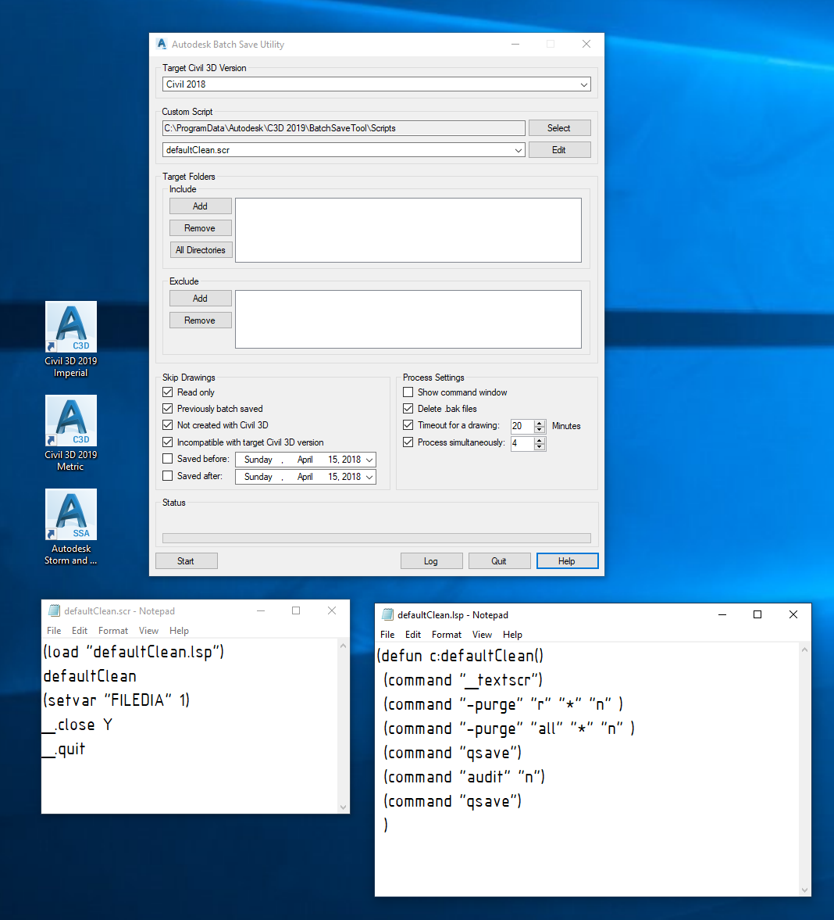Open the Saved before date picker dropdown

(368, 459)
